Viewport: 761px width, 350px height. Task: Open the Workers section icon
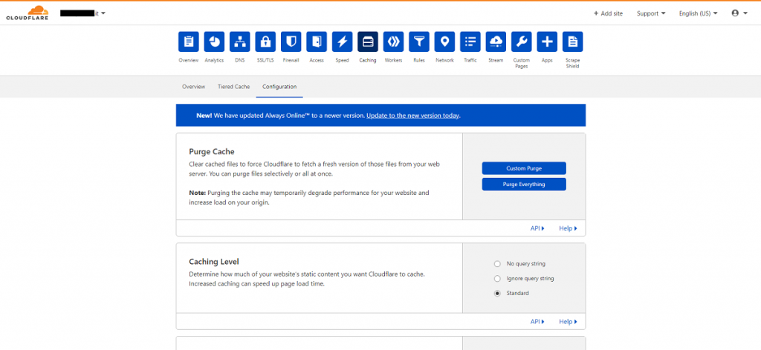click(x=394, y=42)
